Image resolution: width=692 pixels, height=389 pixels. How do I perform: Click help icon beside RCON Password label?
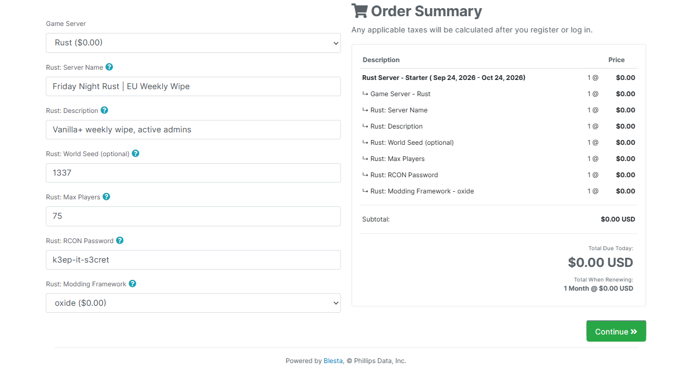(120, 240)
